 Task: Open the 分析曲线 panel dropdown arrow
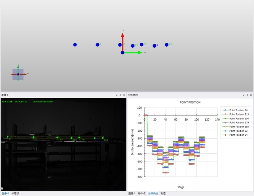pos(243,95)
